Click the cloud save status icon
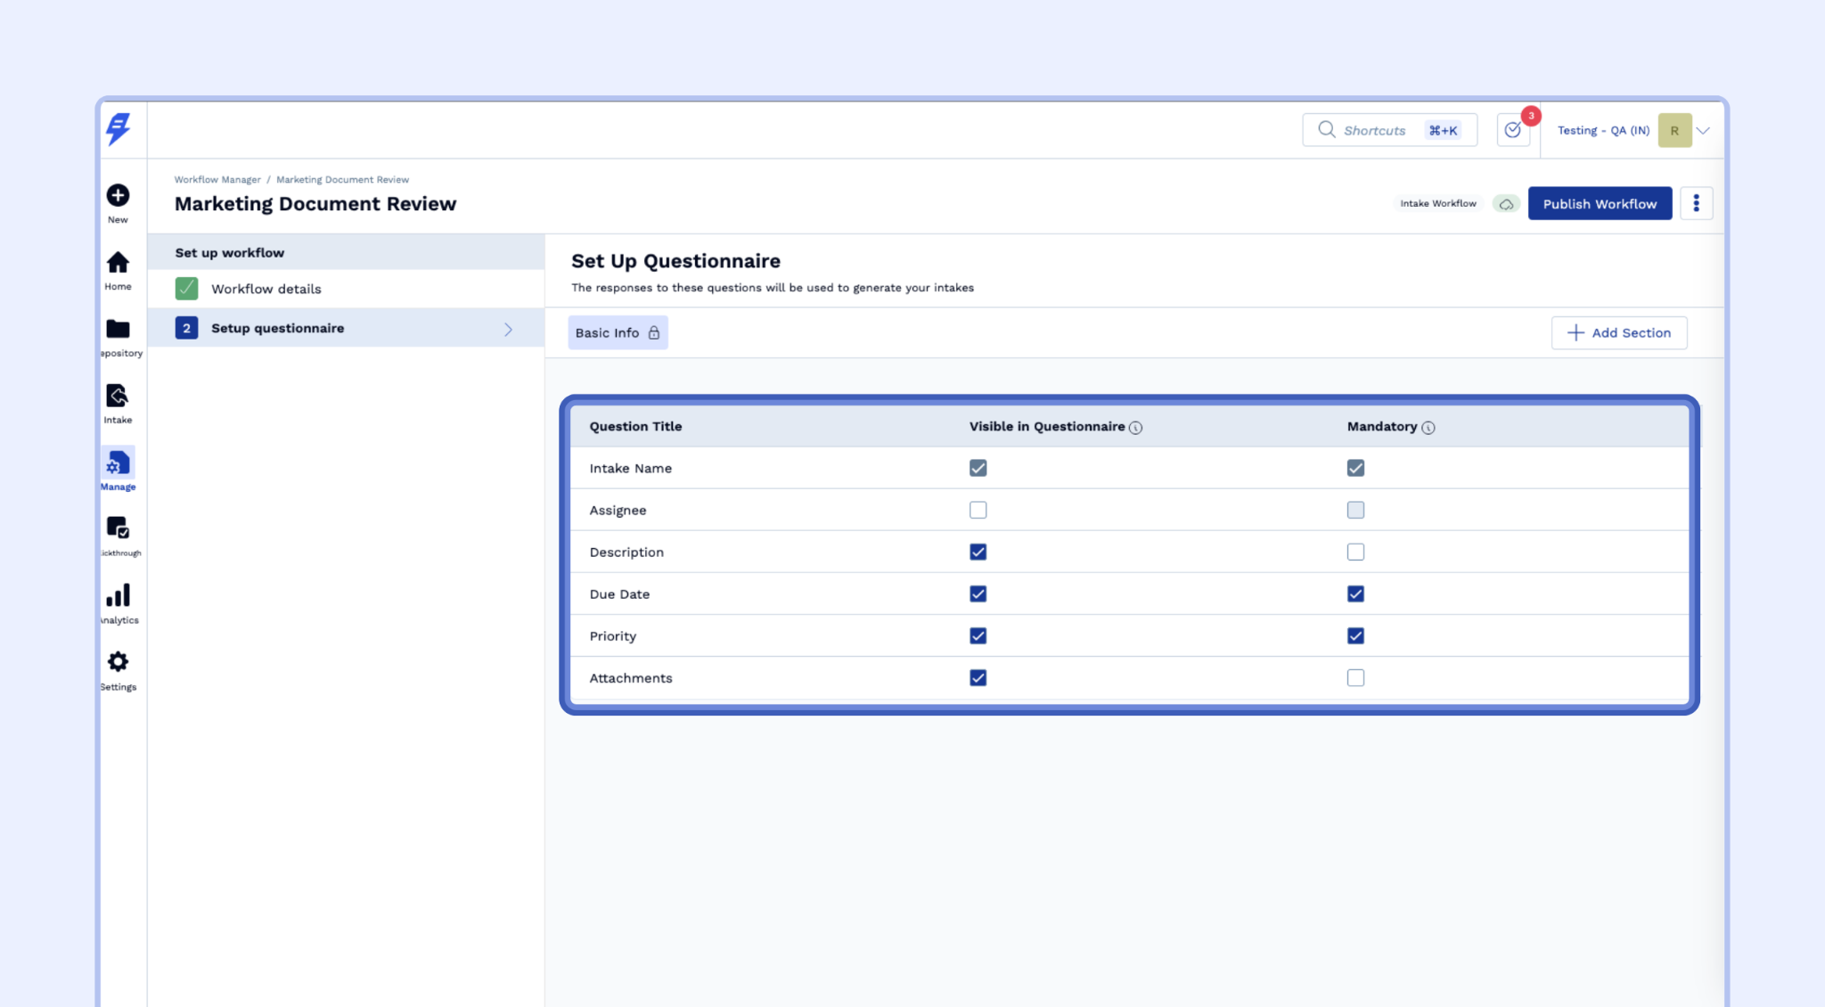The height and width of the screenshot is (1007, 1825). (1505, 204)
